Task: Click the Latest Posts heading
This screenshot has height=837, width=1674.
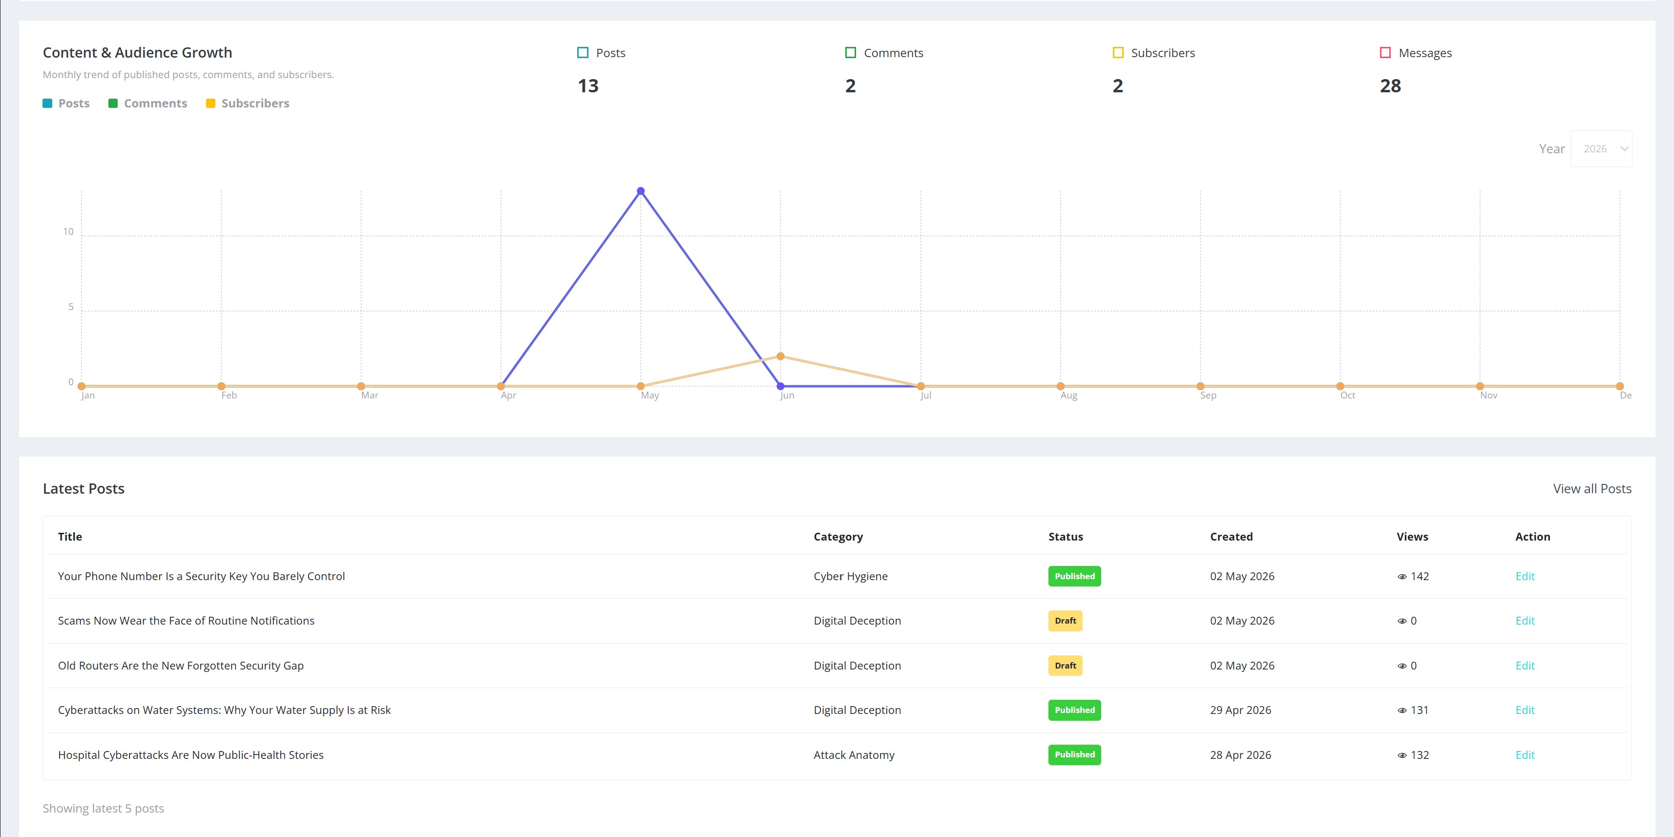Action: [x=83, y=489]
